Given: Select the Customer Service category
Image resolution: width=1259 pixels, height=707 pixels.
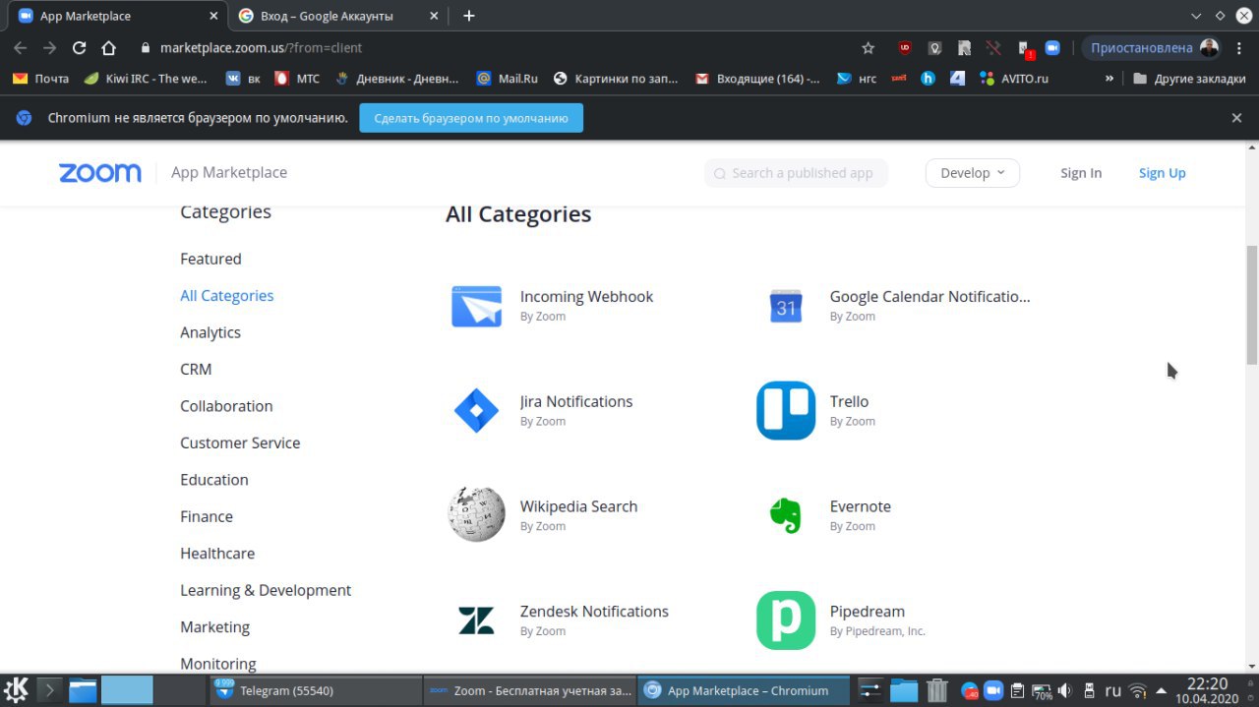Looking at the screenshot, I should pyautogui.click(x=240, y=442).
